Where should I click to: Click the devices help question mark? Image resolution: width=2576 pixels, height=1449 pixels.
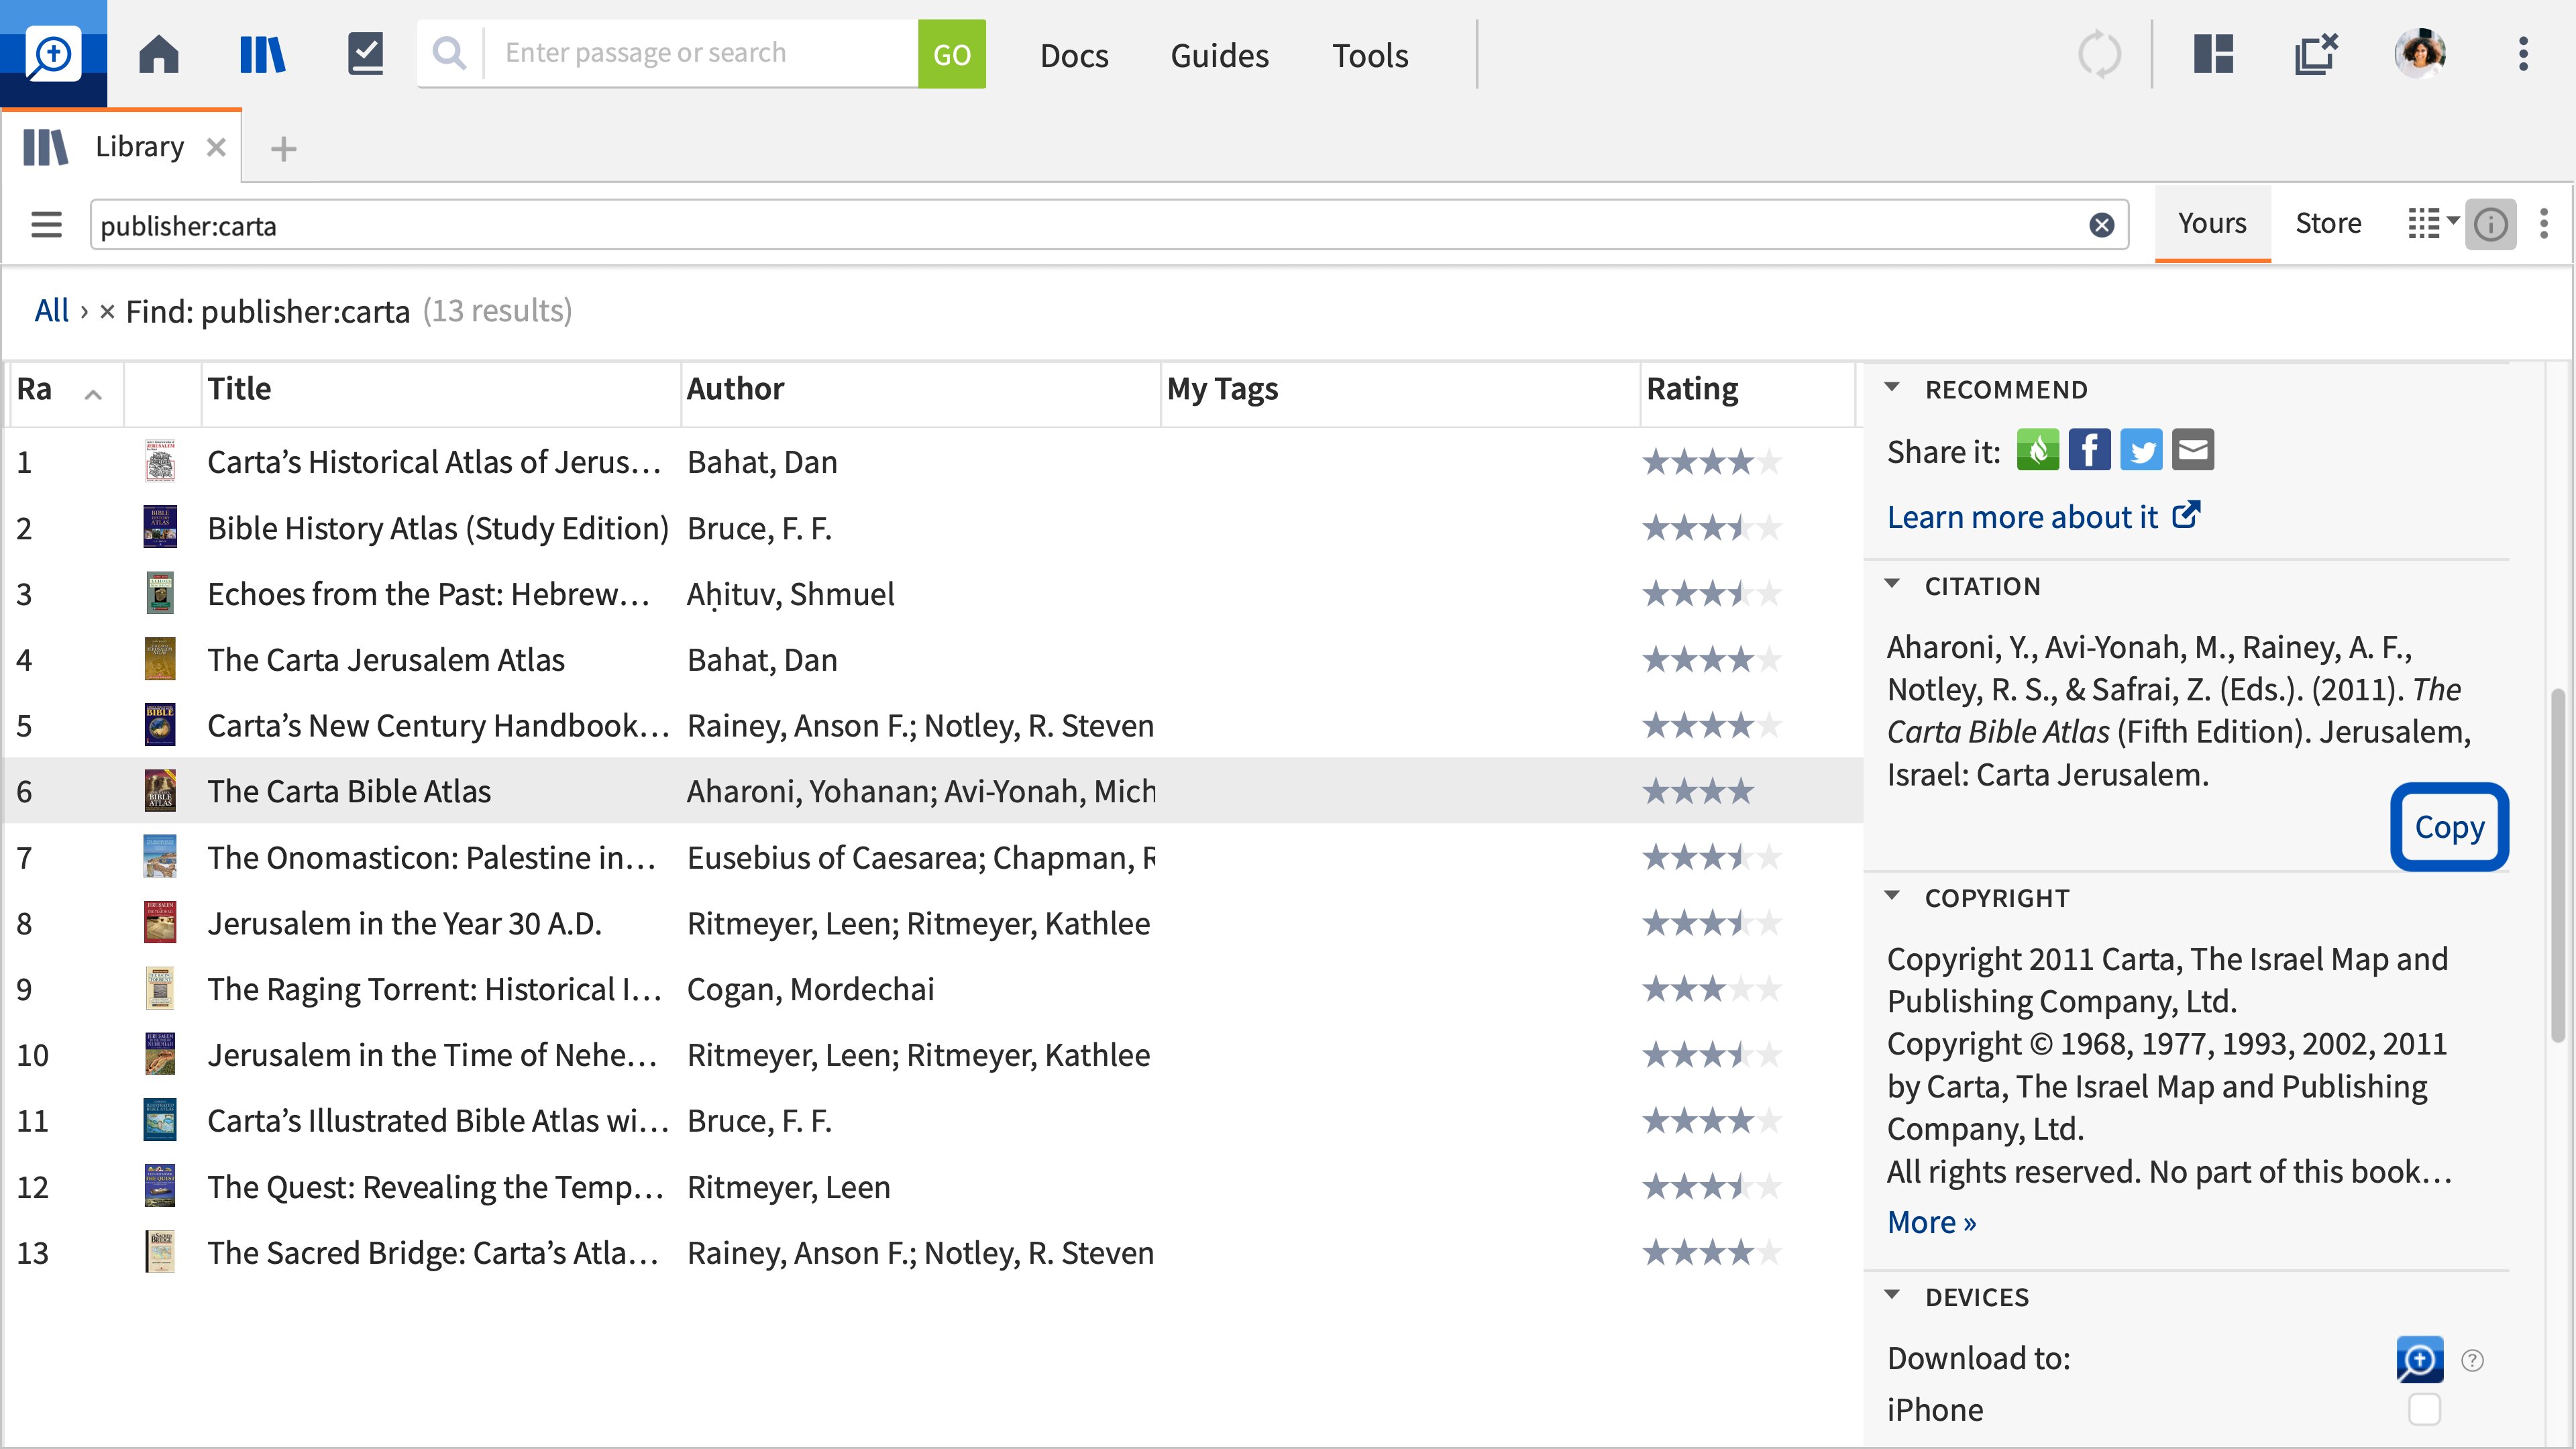(x=2473, y=1360)
